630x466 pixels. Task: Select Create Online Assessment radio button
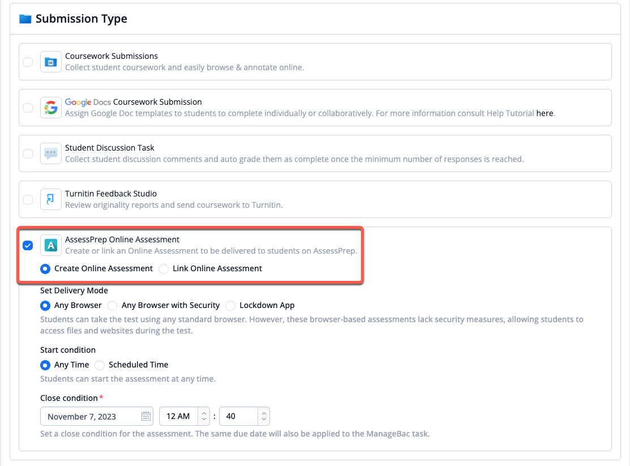(x=45, y=268)
